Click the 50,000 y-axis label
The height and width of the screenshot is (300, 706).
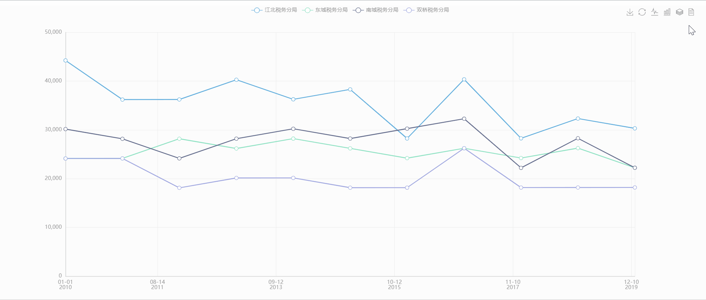click(x=53, y=32)
